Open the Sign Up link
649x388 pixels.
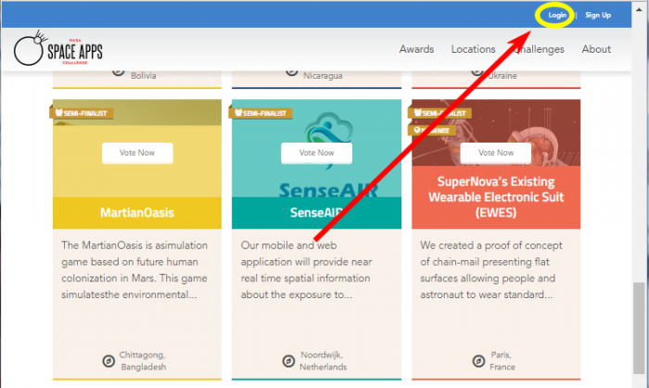(x=598, y=16)
